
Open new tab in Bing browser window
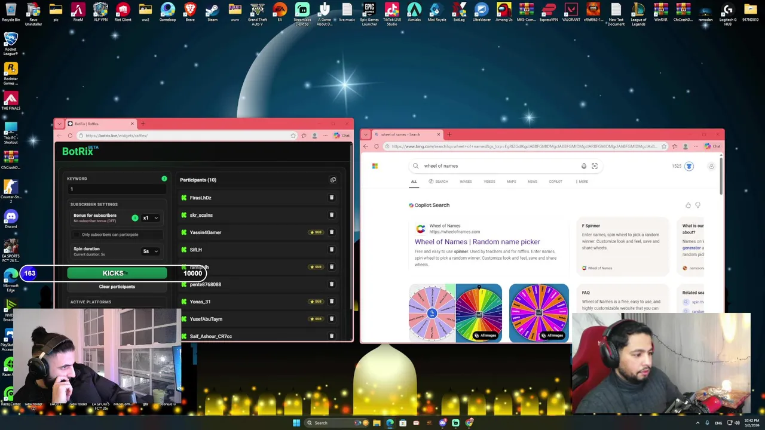[449, 134]
